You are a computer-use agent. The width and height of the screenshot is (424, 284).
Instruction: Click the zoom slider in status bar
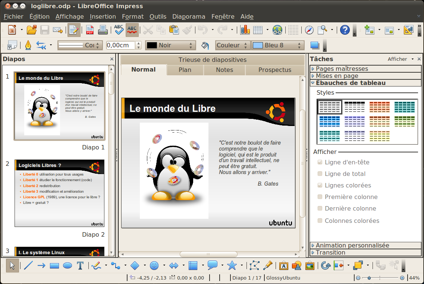coord(380,278)
